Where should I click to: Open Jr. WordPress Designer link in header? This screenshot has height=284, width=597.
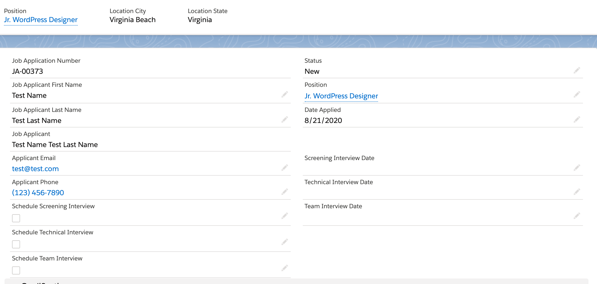[41, 20]
